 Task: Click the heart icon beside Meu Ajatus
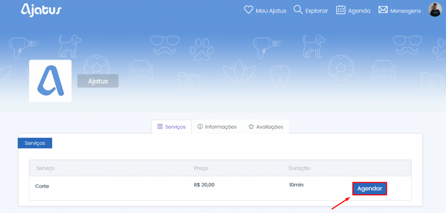click(x=248, y=10)
